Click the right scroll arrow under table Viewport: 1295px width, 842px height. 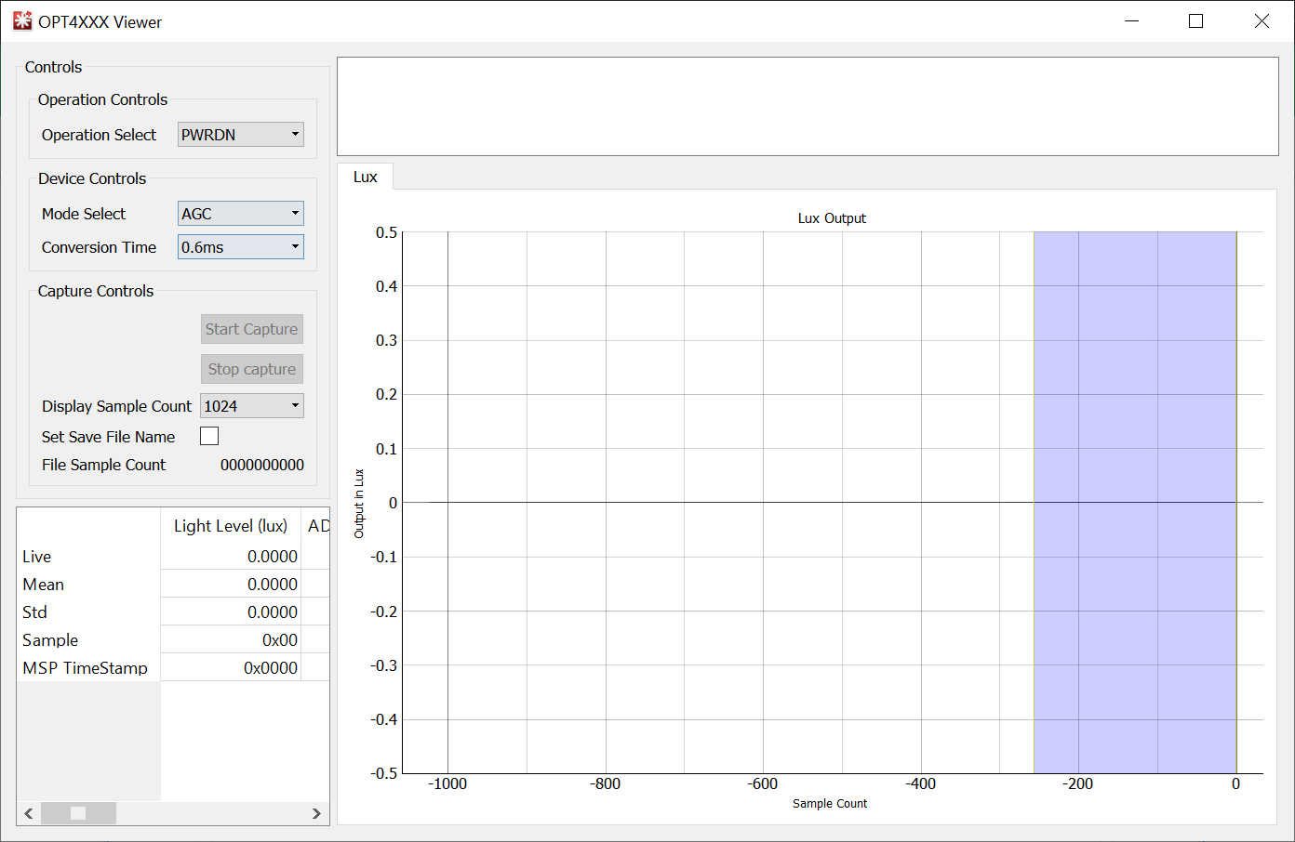[x=316, y=813]
